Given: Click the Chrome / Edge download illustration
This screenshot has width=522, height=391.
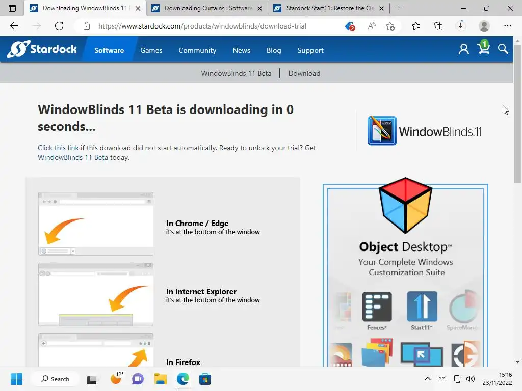Looking at the screenshot, I should tap(96, 224).
